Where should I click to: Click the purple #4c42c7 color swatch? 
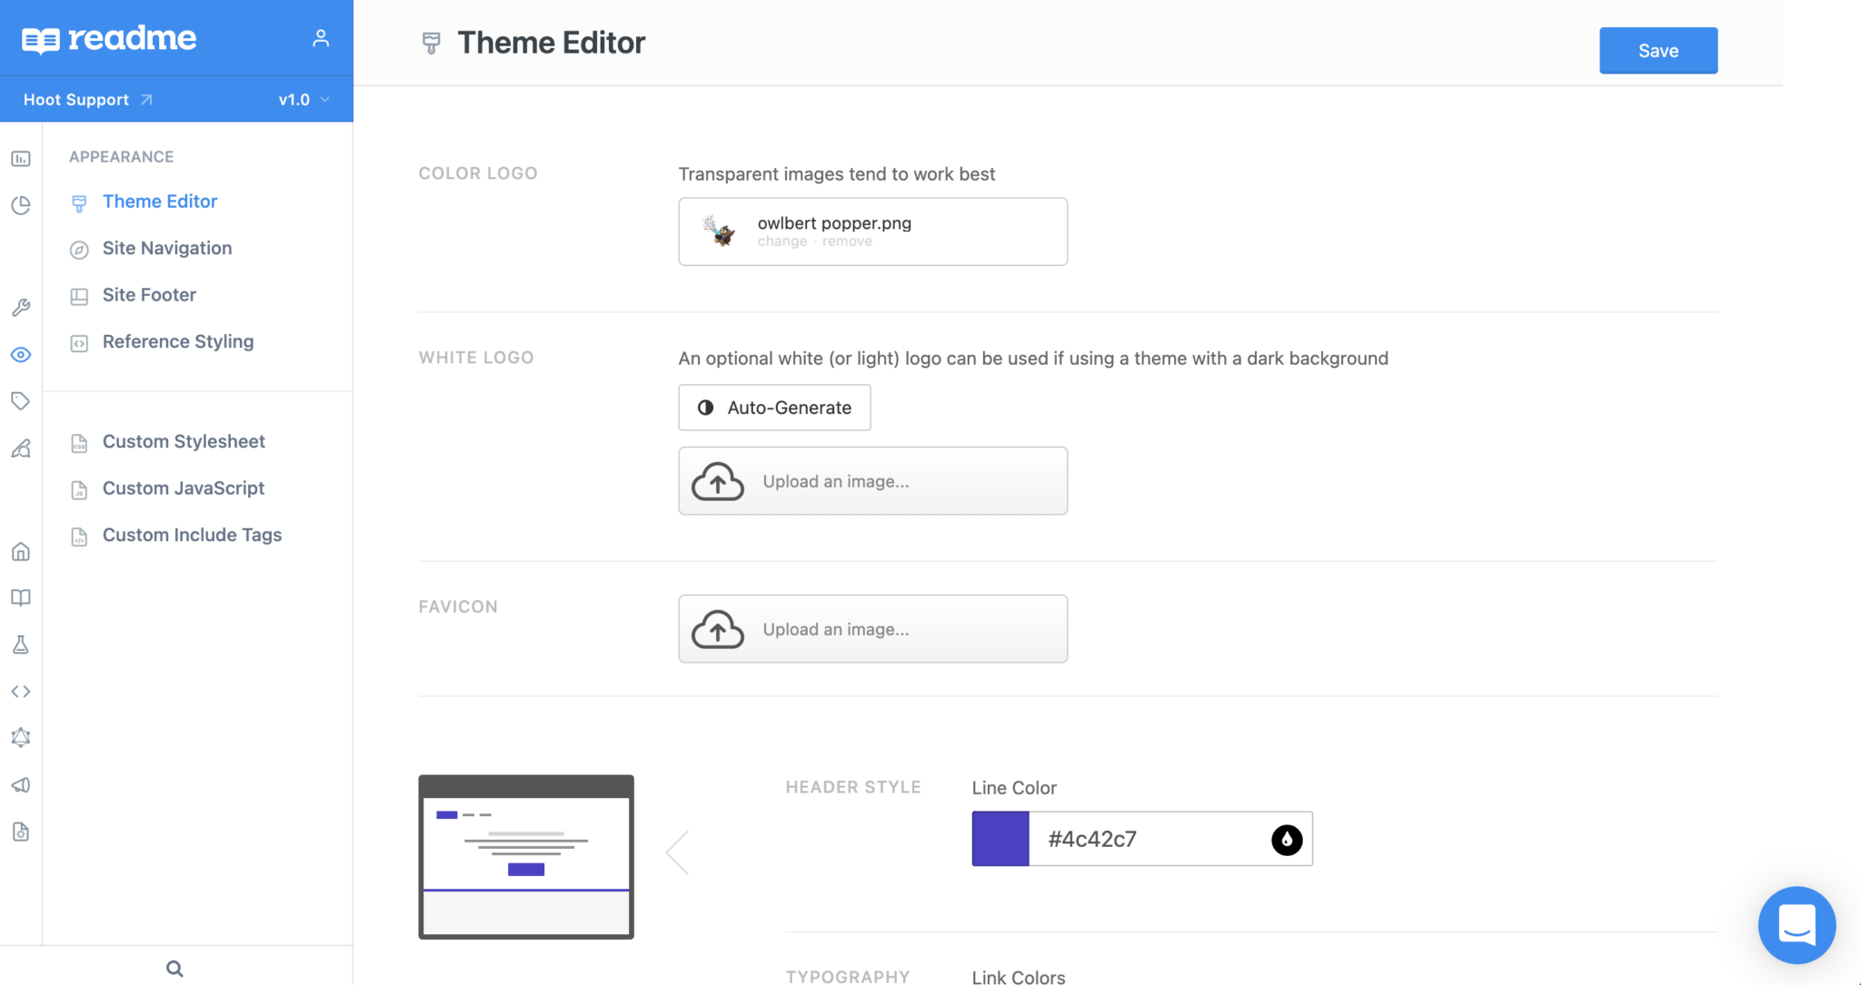click(x=1000, y=839)
